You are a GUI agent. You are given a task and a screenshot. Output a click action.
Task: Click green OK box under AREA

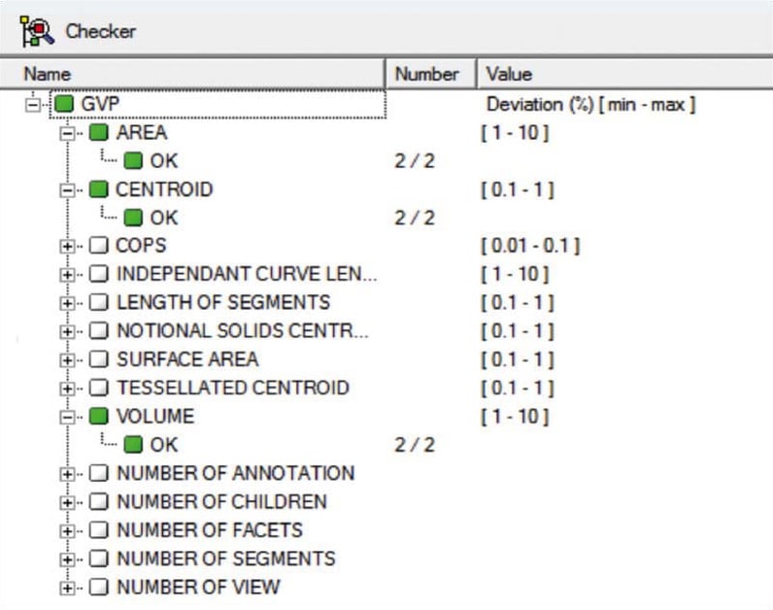tap(133, 161)
